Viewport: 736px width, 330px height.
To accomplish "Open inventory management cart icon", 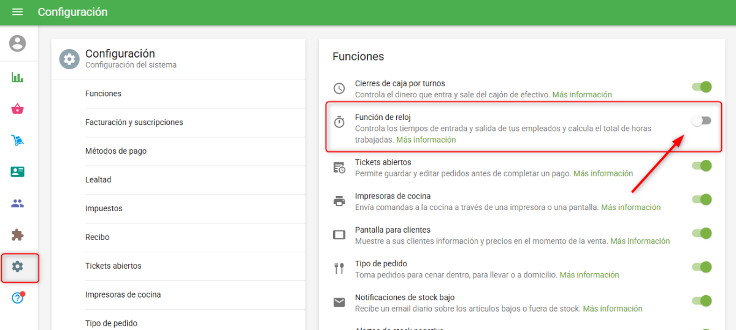I will pos(18,140).
